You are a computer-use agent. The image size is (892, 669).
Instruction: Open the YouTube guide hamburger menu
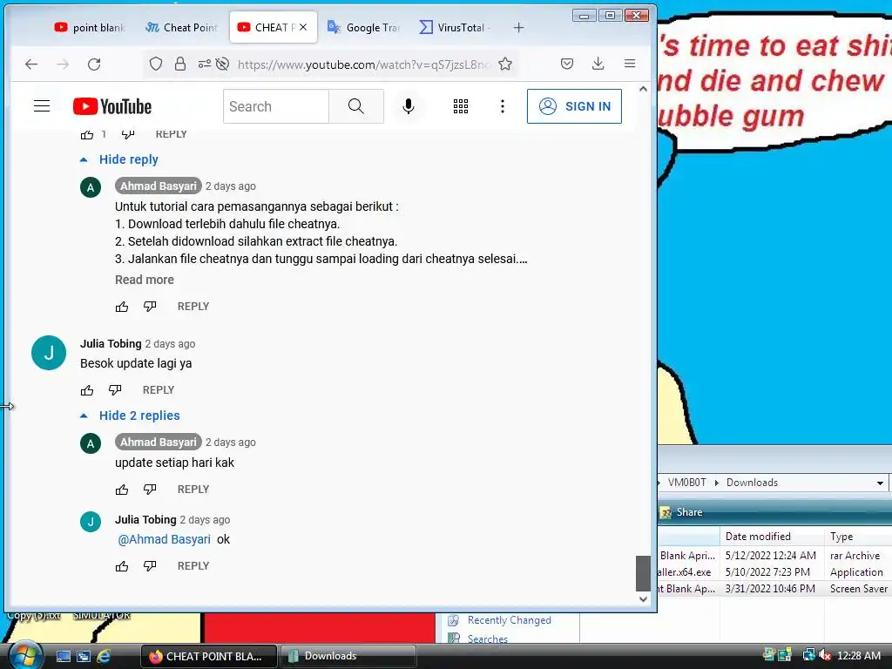[42, 106]
